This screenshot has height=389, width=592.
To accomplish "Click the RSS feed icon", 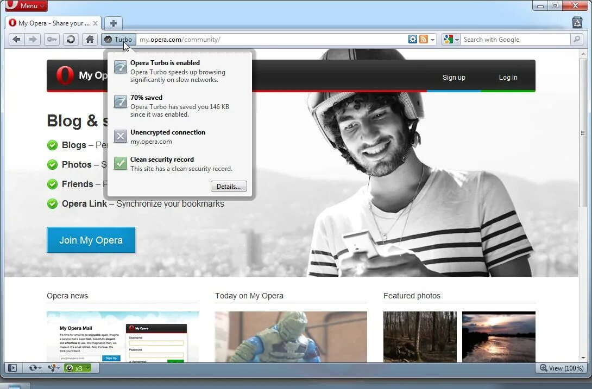I will (424, 39).
